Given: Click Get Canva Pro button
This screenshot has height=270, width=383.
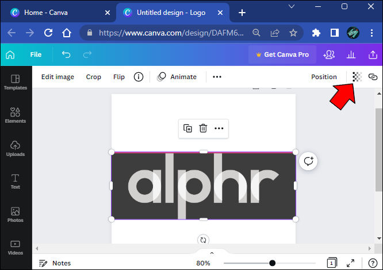Looking at the screenshot, I should click(282, 54).
